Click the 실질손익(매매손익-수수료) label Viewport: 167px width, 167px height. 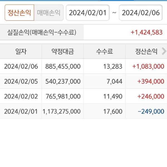[x=42, y=32]
